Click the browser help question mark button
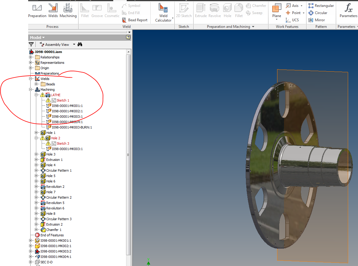This screenshot has height=266, width=358. coord(128,37)
